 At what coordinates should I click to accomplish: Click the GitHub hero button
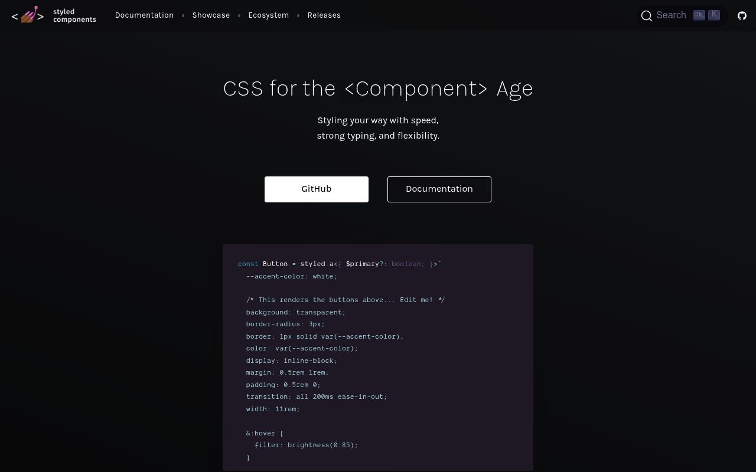point(317,189)
